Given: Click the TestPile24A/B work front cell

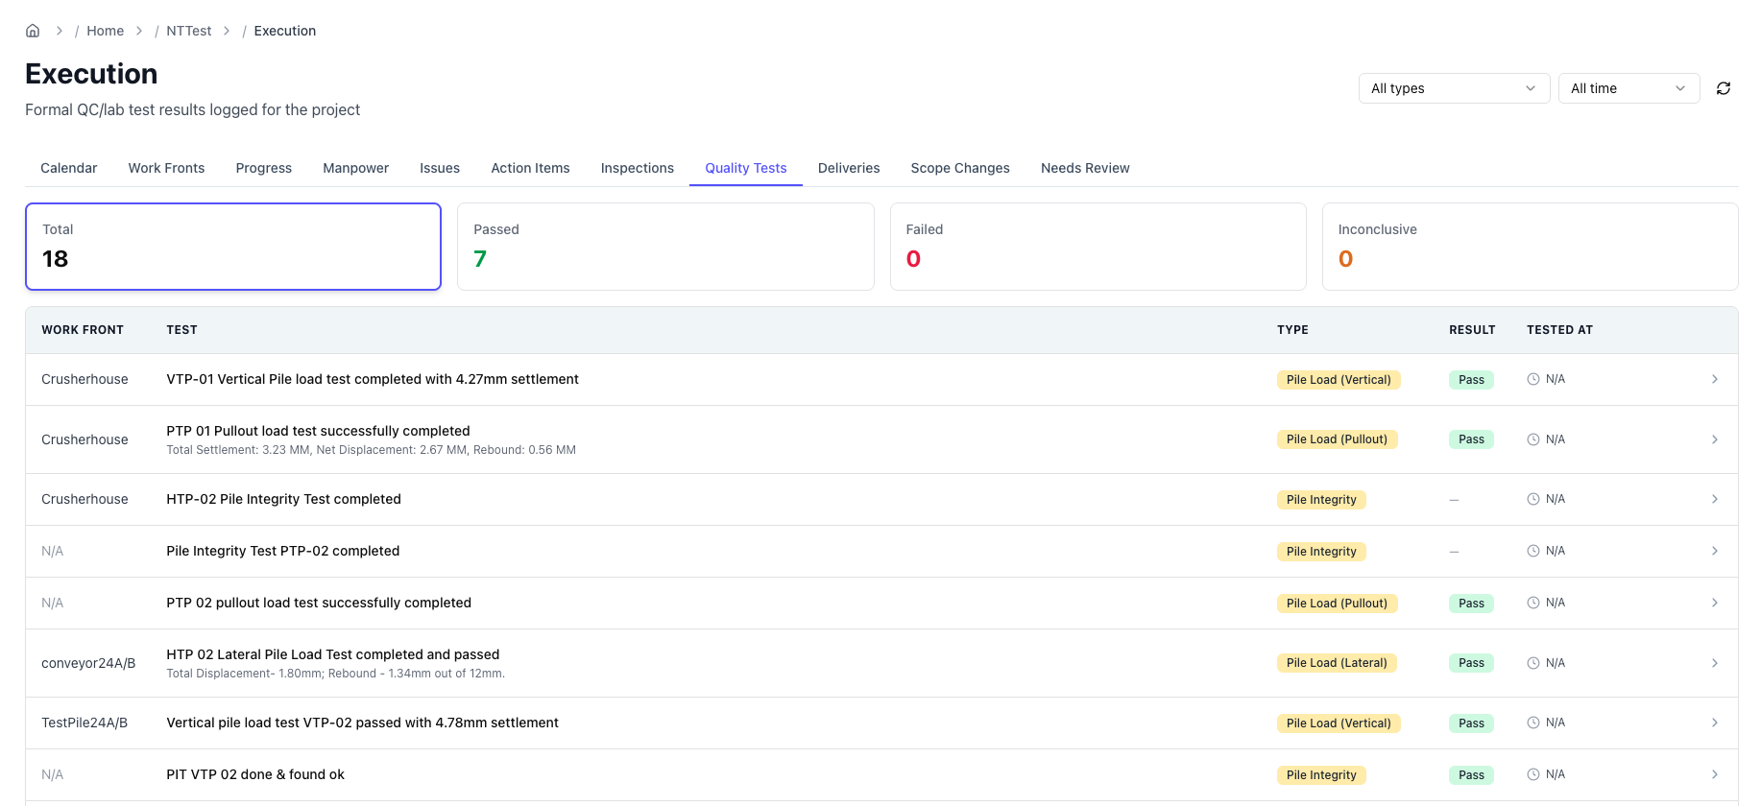Looking at the screenshot, I should (84, 723).
